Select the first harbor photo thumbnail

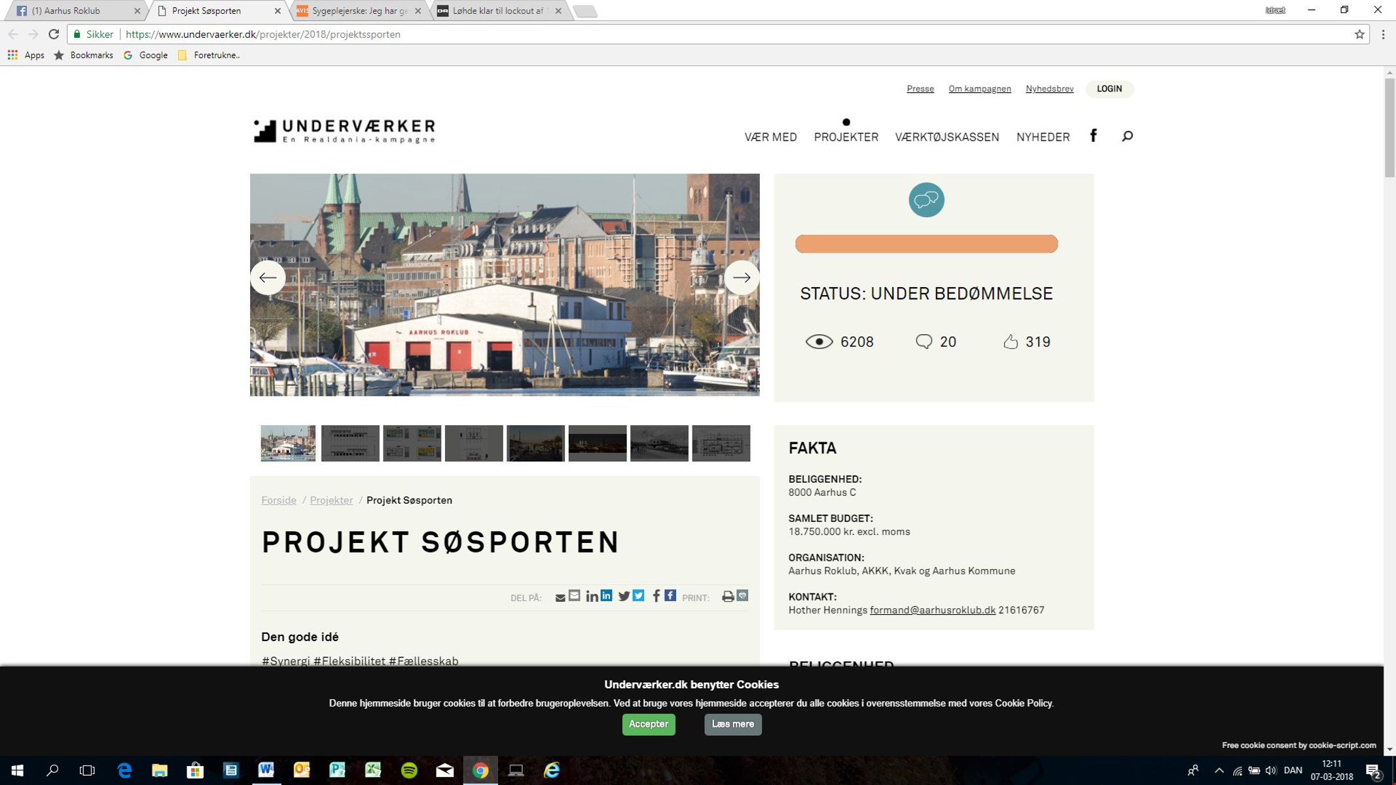[x=288, y=444]
